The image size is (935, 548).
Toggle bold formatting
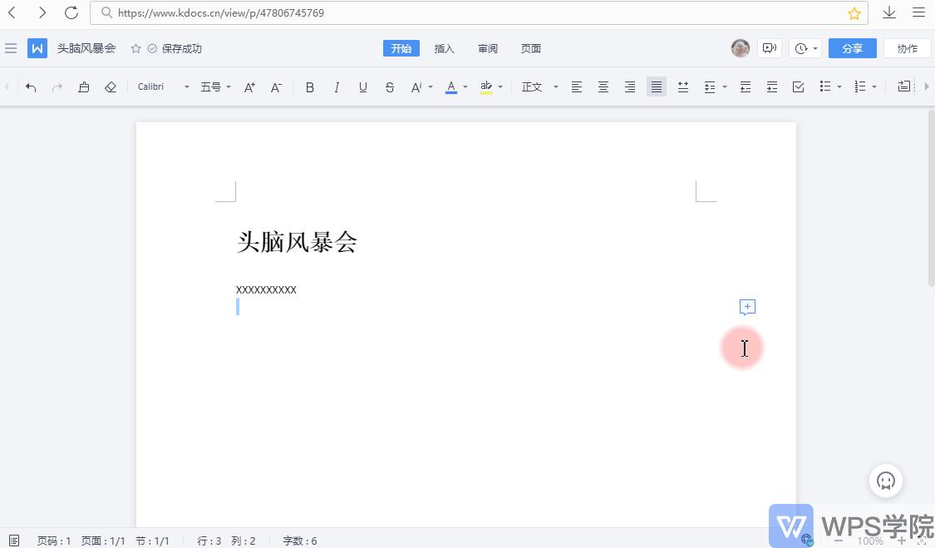tap(309, 86)
